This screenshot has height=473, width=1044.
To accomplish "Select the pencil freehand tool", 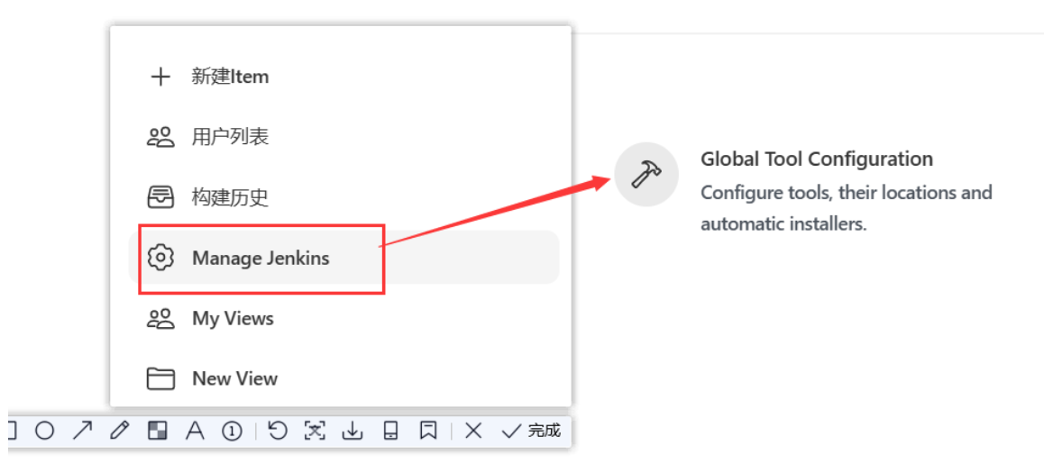I will click(119, 431).
